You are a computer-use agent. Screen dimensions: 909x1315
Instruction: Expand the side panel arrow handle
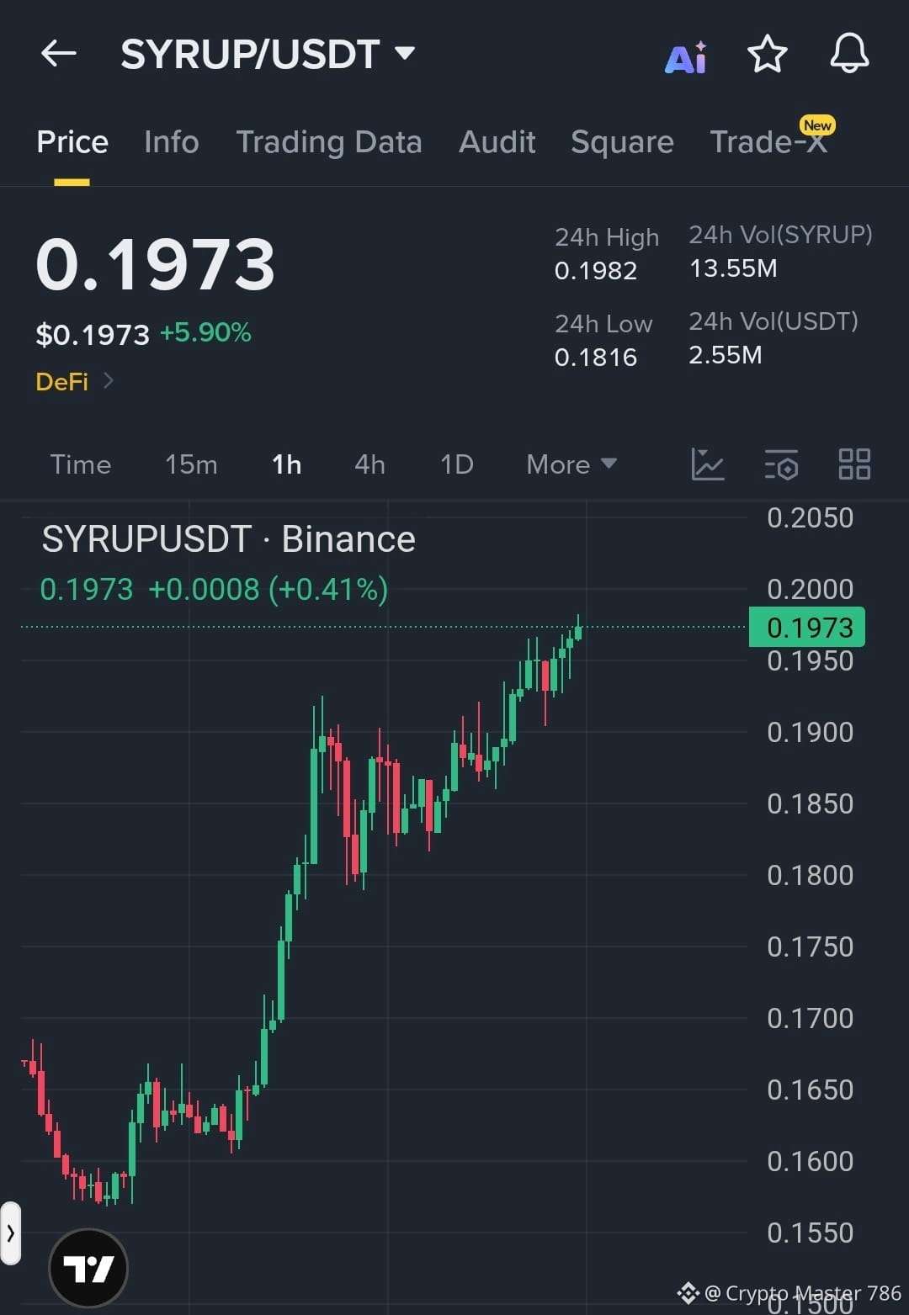(10, 1233)
